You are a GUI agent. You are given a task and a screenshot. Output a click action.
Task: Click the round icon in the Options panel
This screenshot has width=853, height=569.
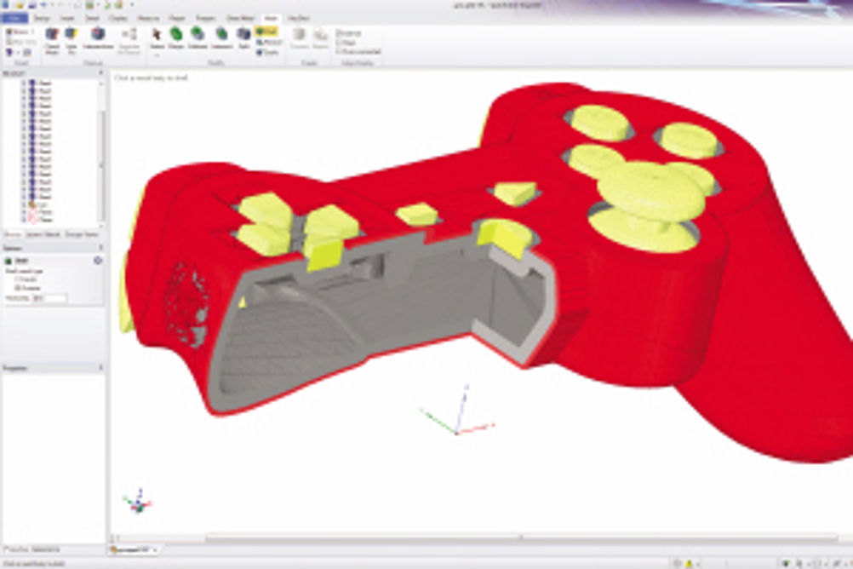98,261
